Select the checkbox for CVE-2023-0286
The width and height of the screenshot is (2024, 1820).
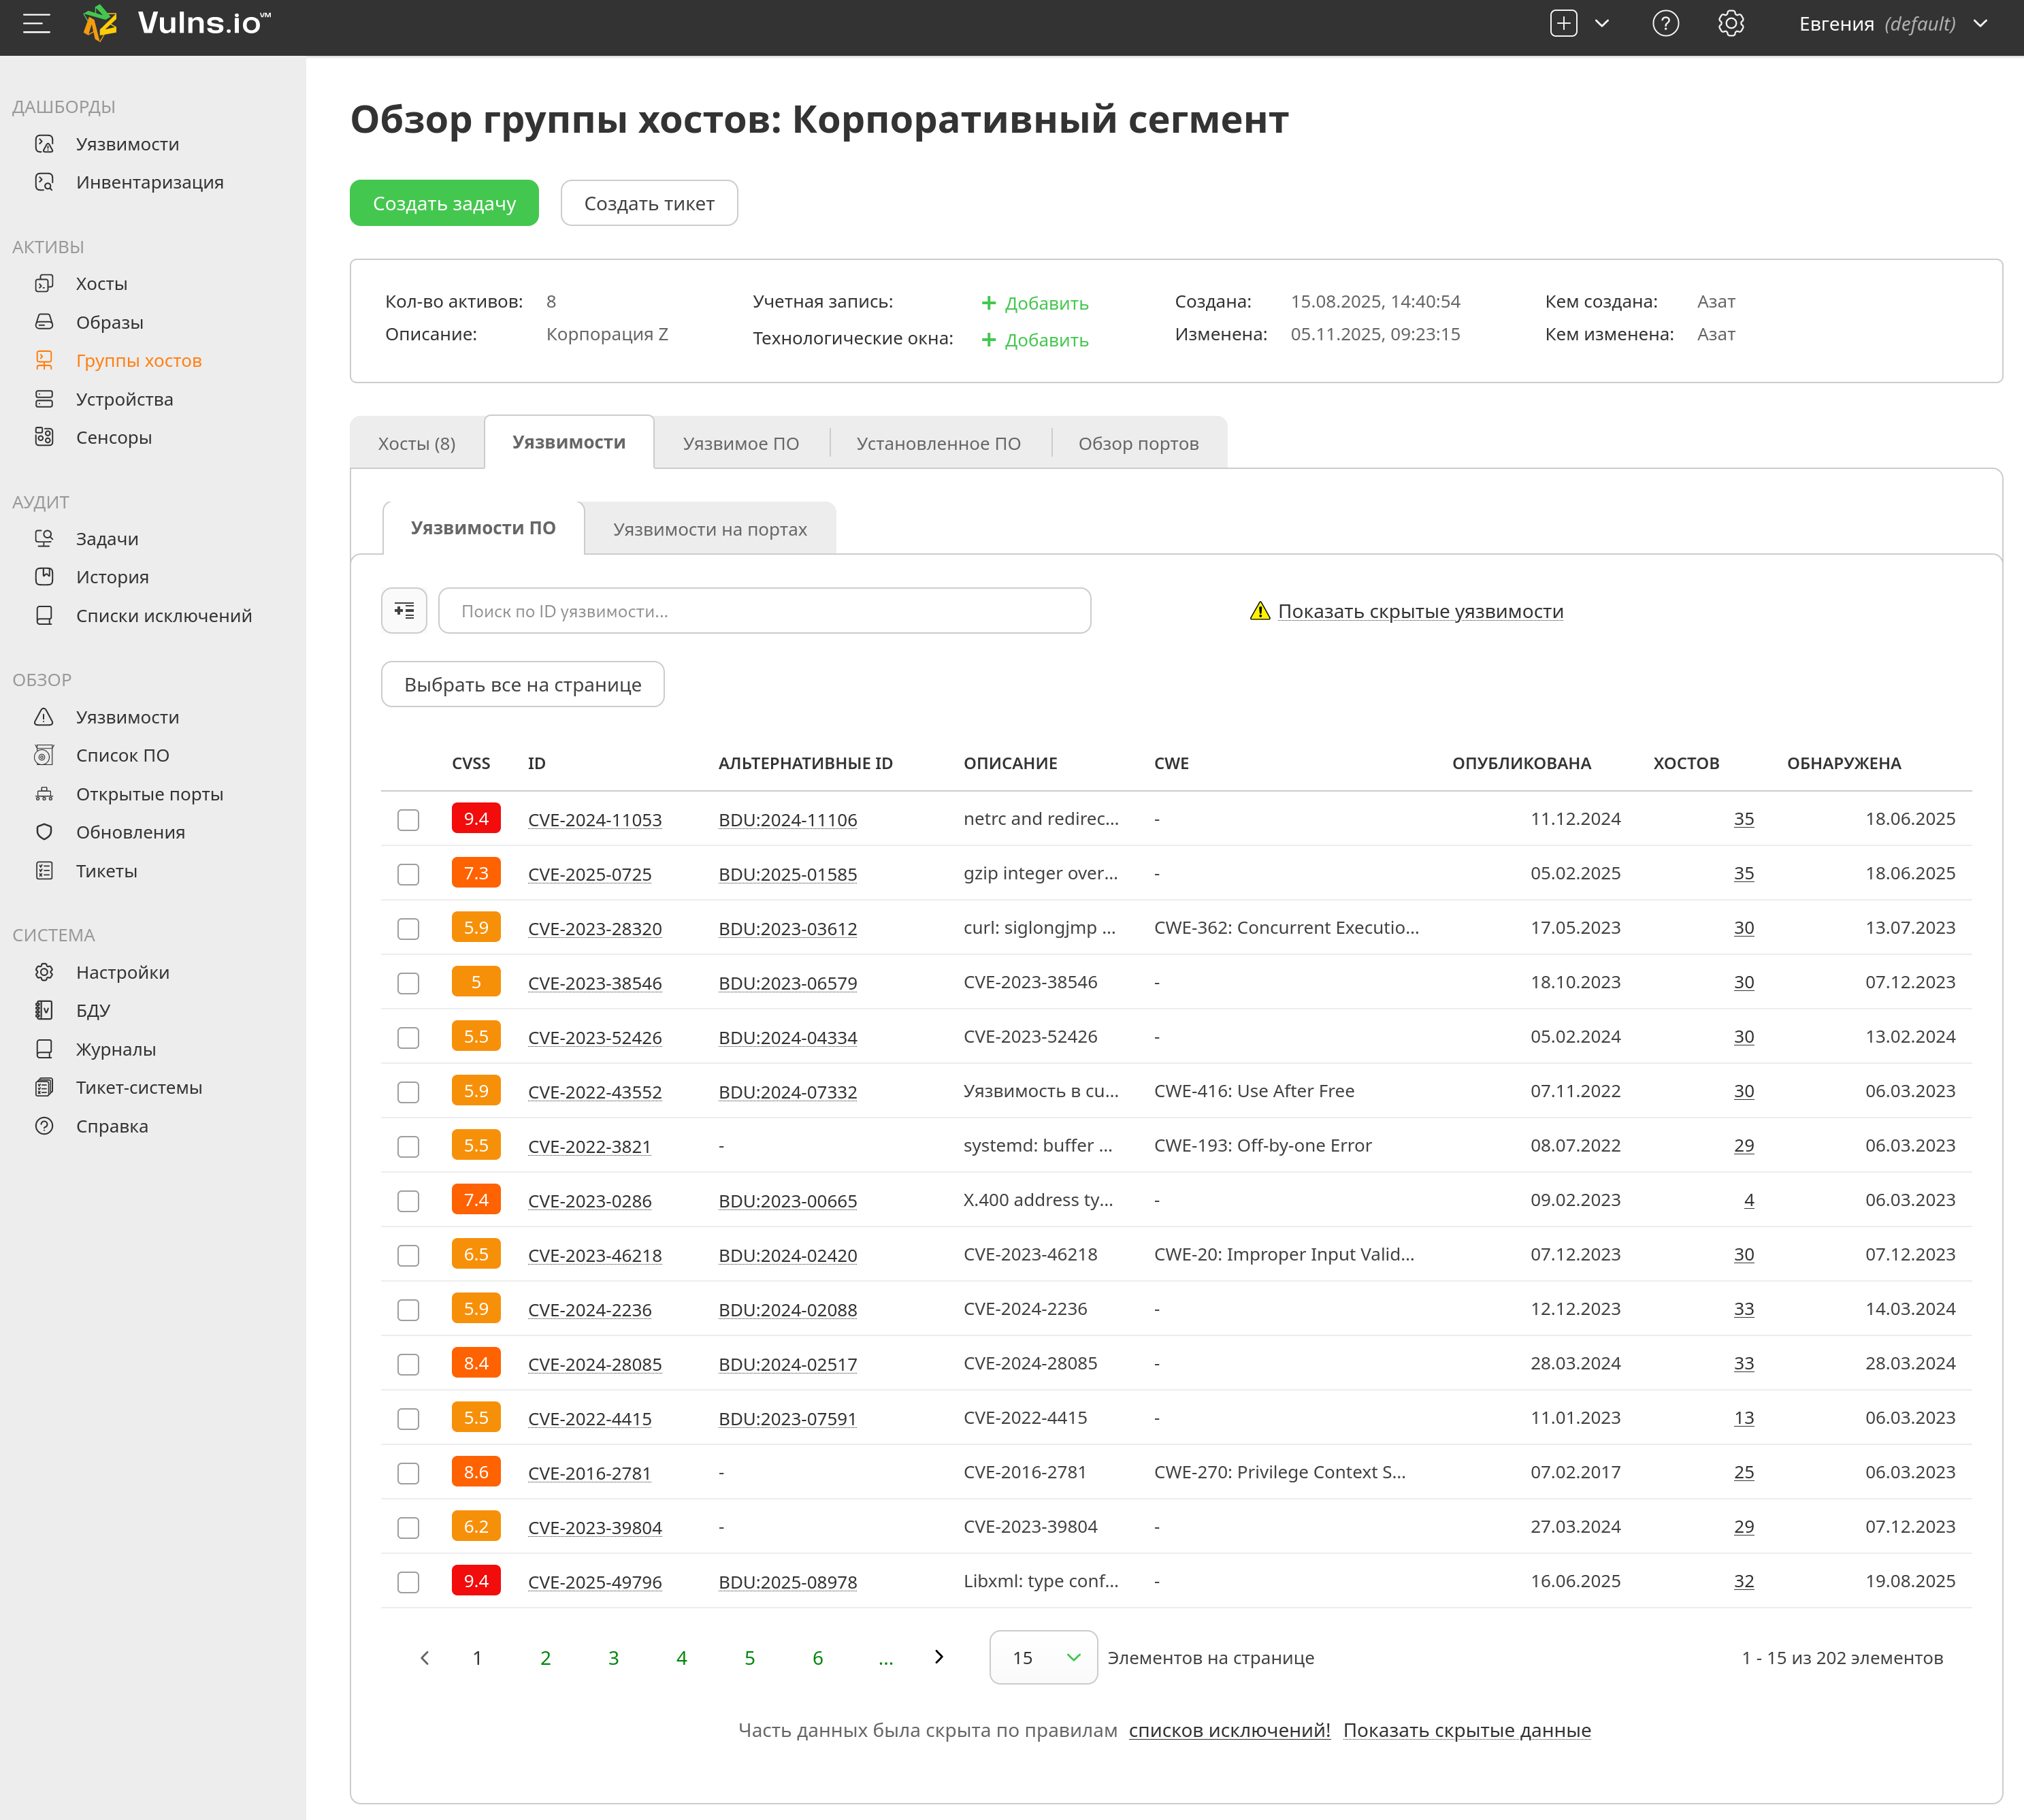[x=408, y=1201]
